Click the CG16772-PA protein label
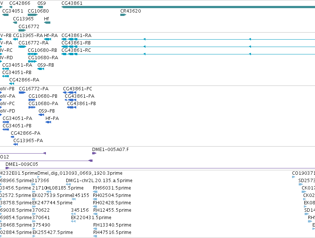The width and height of the screenshot is (315, 238). click(34, 89)
